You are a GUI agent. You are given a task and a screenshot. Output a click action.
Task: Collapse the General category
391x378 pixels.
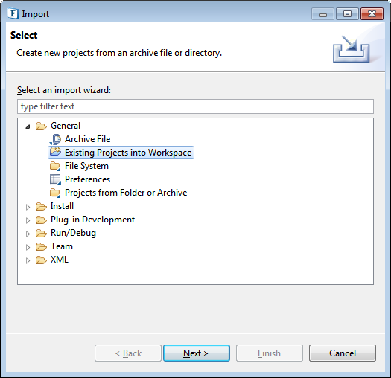(28, 126)
